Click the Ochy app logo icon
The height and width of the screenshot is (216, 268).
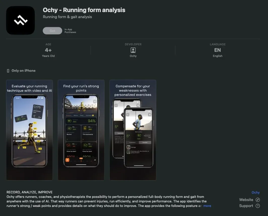click(x=20, y=20)
